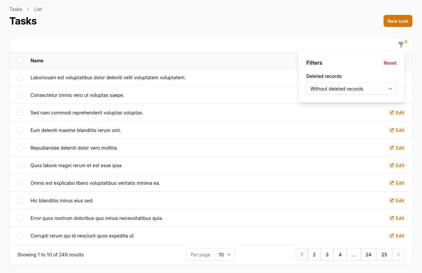Viewport: 422px width, 273px height.
Task: Click the Tasks breadcrumb link
Action: coord(16,9)
